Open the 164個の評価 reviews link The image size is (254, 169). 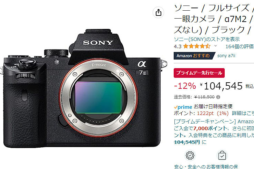point(240,46)
